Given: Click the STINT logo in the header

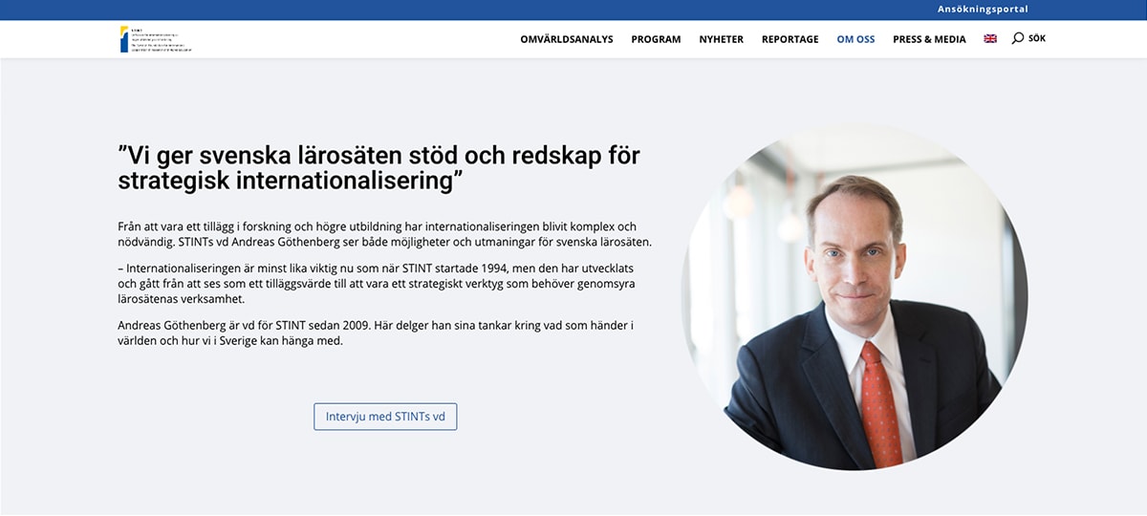Looking at the screenshot, I should coord(156,39).
